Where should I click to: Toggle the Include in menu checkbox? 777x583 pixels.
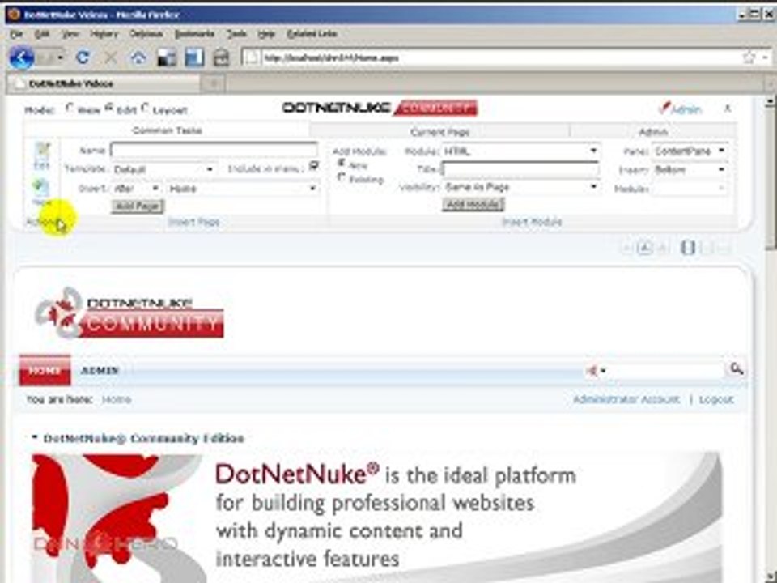click(x=314, y=165)
